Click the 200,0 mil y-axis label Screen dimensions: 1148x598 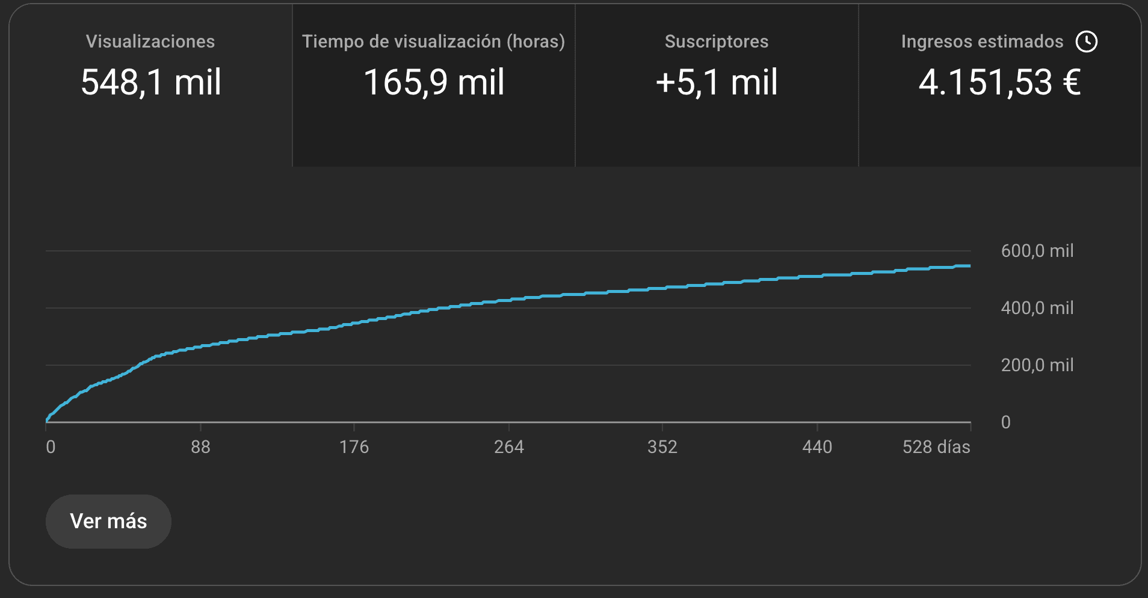pyautogui.click(x=1037, y=365)
